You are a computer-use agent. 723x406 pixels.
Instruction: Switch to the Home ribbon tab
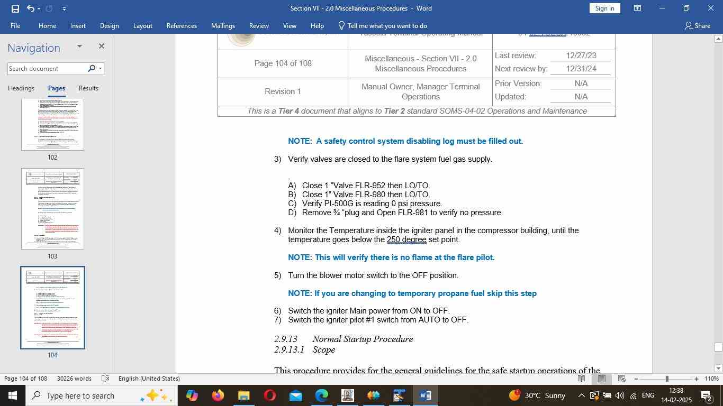click(47, 25)
